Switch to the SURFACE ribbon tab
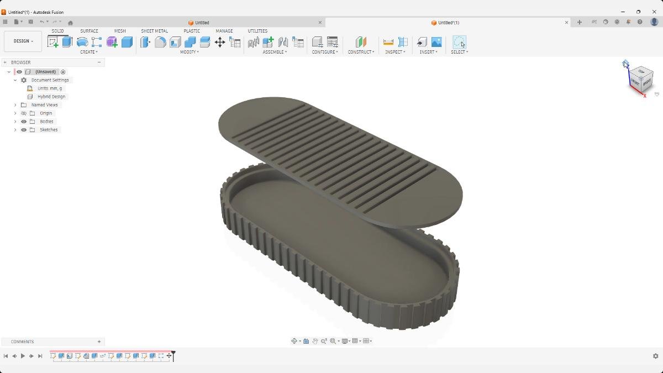Image resolution: width=663 pixels, height=373 pixels. [88, 31]
